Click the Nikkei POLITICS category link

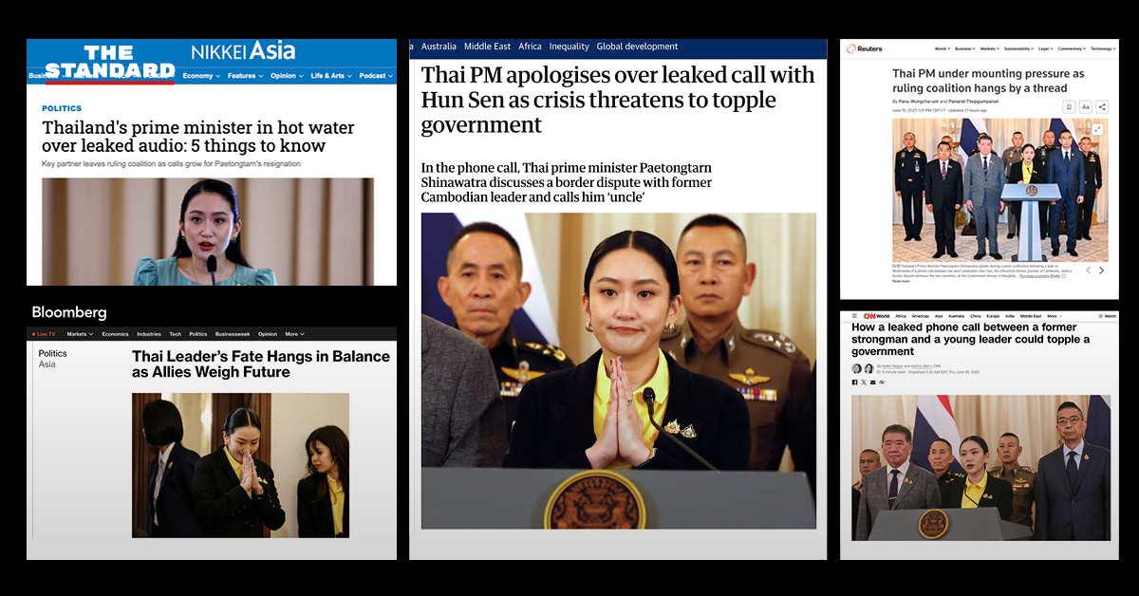pyautogui.click(x=62, y=108)
